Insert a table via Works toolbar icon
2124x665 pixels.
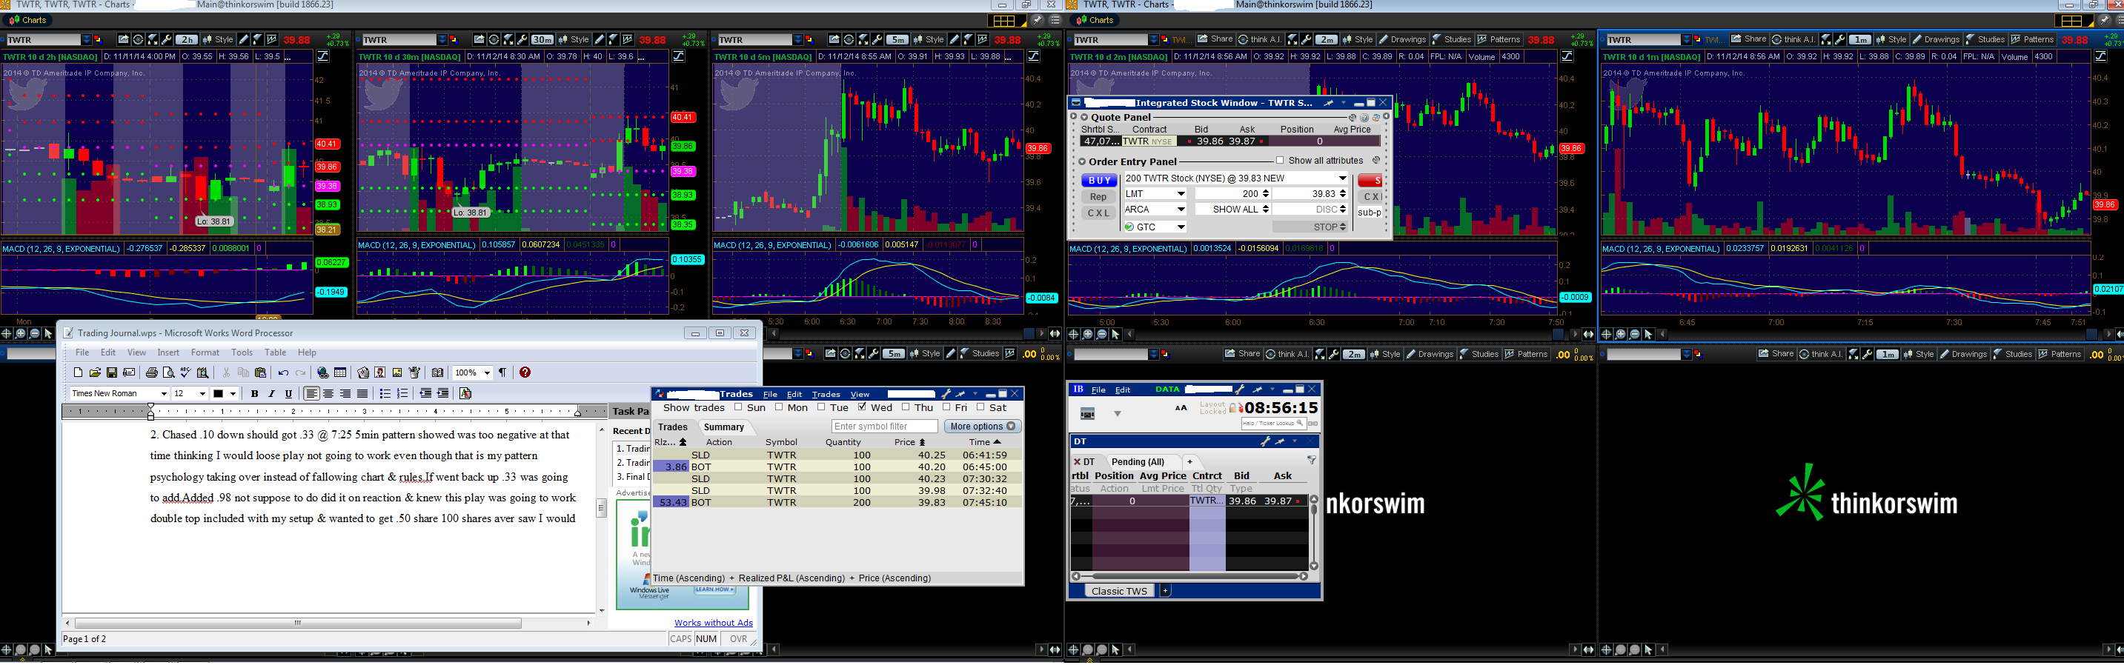coord(339,373)
